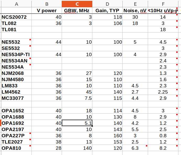Screen dimensions: 181x155
Task: Select the OPA810 cell
Action: point(16,148)
